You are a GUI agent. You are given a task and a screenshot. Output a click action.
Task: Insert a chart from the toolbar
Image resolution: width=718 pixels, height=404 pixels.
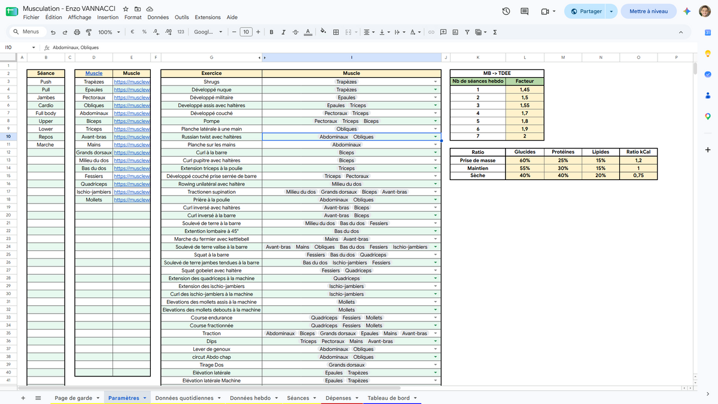(x=455, y=32)
